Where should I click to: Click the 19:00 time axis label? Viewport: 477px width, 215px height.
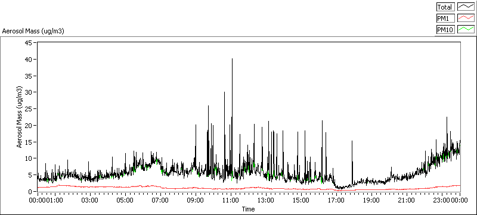371,200
